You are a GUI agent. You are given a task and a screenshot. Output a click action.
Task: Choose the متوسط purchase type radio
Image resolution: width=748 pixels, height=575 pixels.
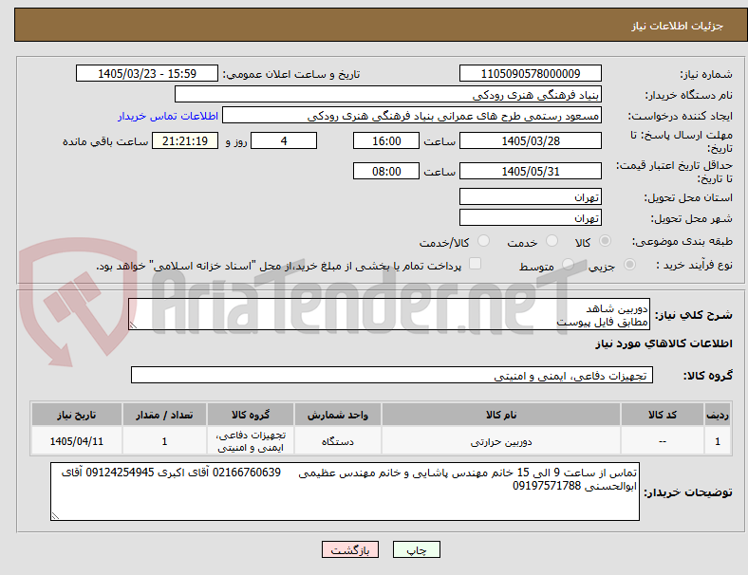click(568, 265)
